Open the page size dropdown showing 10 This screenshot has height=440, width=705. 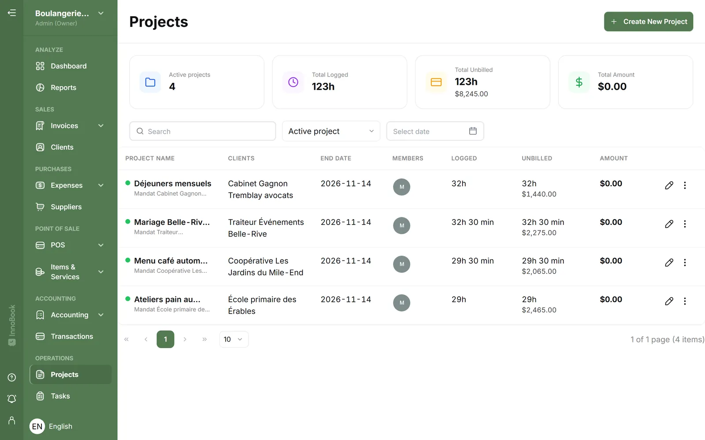click(234, 339)
